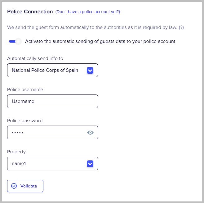Click the "Police password" field label
Screen dimensions: 204x203
point(25,121)
